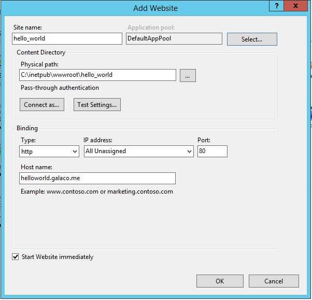Image resolution: width=312 pixels, height=300 pixels.
Task: Browse for physical path with ... button
Action: tap(188, 76)
